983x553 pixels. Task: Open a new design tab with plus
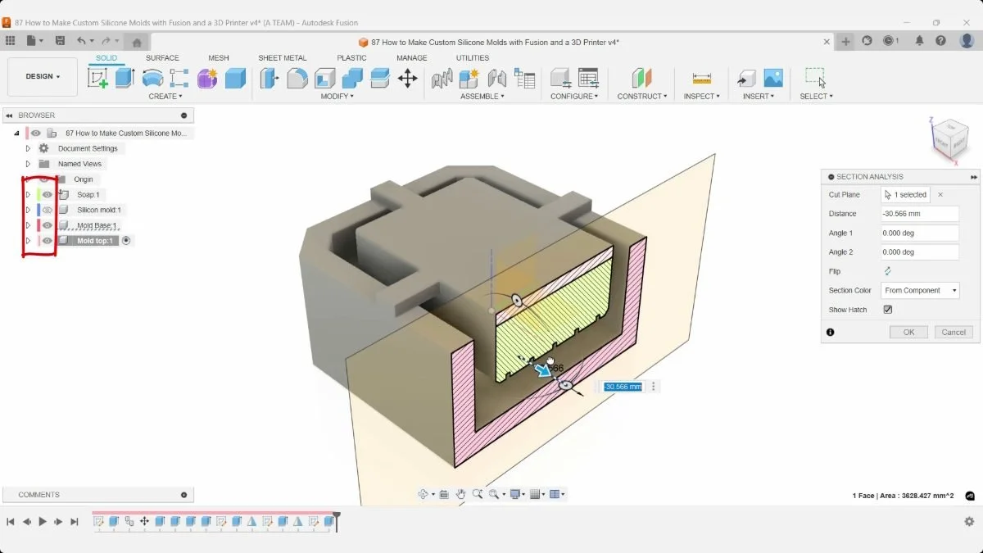845,41
